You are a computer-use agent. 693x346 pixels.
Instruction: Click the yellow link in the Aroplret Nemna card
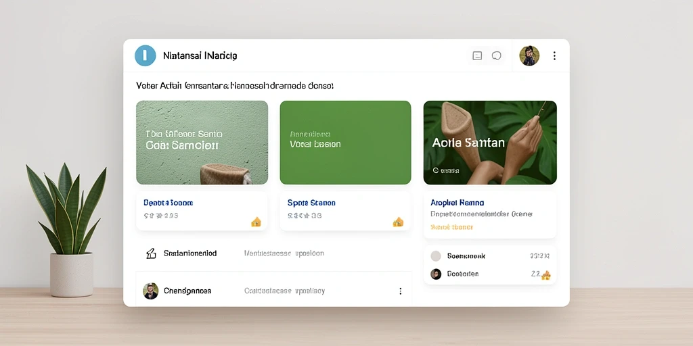point(451,227)
